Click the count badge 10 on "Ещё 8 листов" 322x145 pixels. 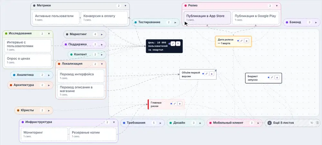tap(312, 123)
